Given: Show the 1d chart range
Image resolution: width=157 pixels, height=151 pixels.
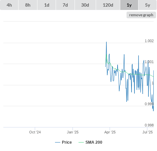Looking at the screenshot, I should coord(47,5).
